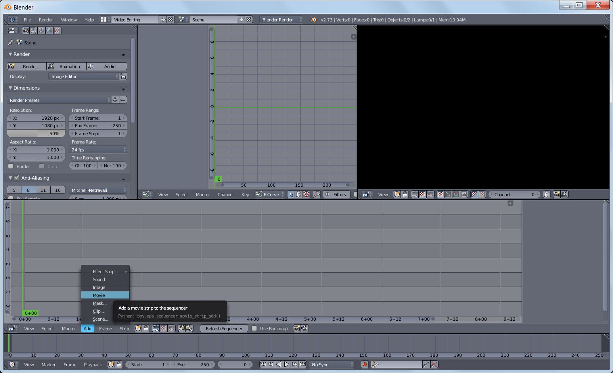Click the red record auto-keyframe button
613x373 pixels.
(365, 364)
